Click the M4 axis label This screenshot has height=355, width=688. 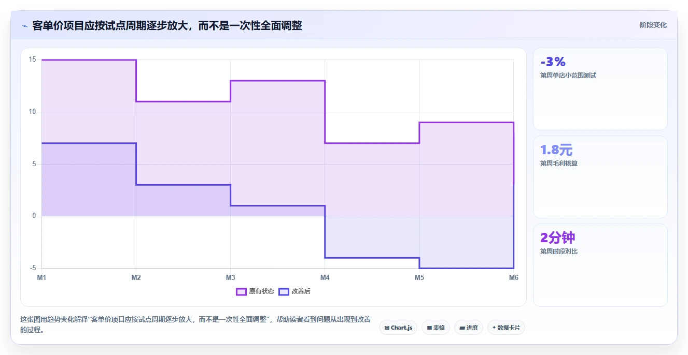coord(325,278)
